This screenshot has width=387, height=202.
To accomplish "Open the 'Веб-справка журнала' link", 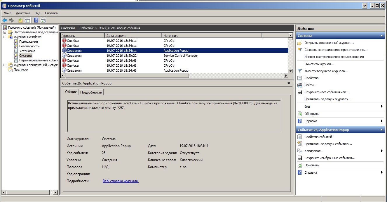I will coord(120,181).
